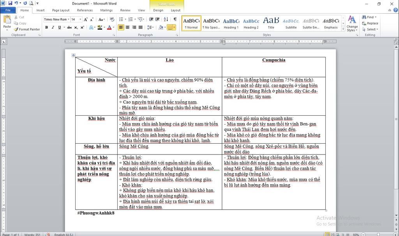Open the font name dropdown
Screen dimensions: 399x236
pos(69,19)
